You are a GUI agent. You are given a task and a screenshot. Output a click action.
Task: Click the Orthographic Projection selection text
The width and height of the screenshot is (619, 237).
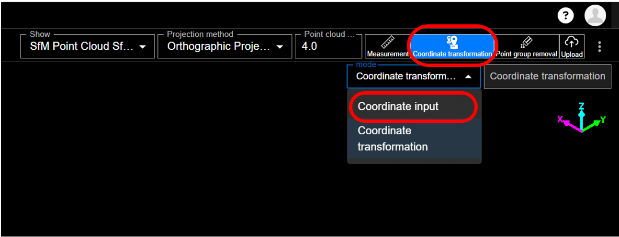(218, 47)
